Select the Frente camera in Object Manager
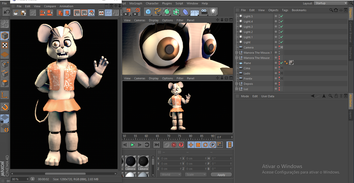The height and width of the screenshot is (183, 354). coord(248,79)
